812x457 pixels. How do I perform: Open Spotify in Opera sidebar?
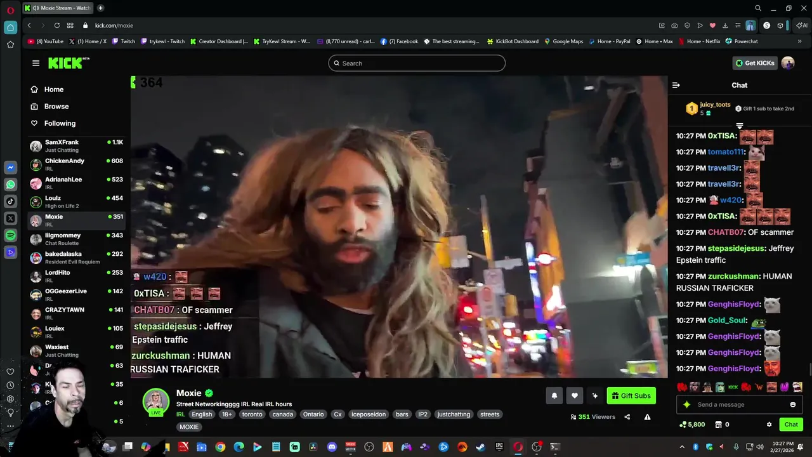(x=10, y=235)
